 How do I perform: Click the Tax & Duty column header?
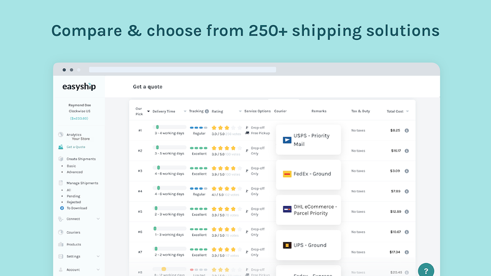pos(360,111)
